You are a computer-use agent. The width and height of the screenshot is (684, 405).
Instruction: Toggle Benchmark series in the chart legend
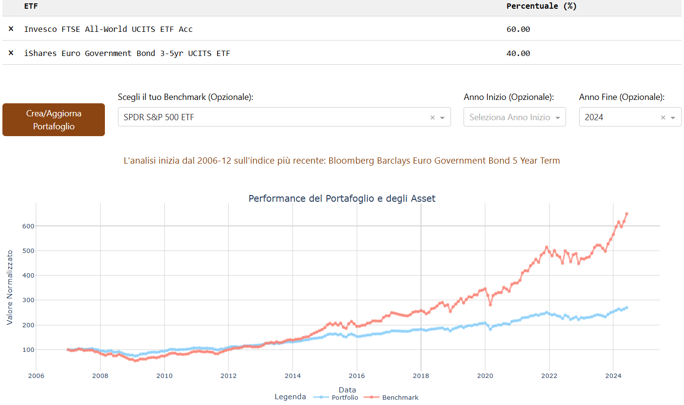391,397
